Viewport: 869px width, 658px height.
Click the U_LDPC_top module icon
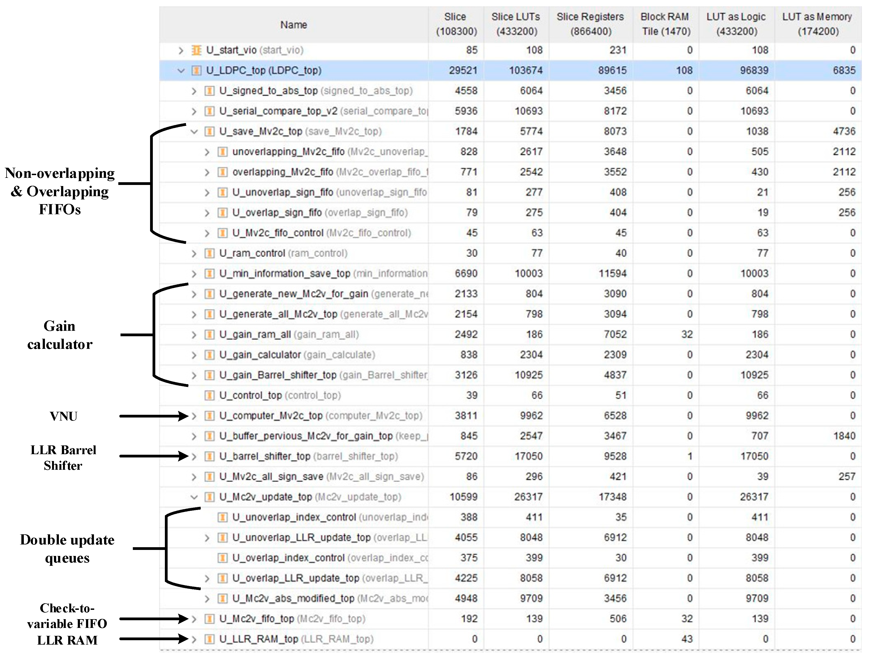click(x=196, y=71)
